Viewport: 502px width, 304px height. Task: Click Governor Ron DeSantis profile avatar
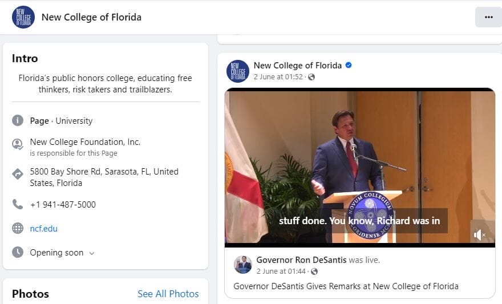244,265
